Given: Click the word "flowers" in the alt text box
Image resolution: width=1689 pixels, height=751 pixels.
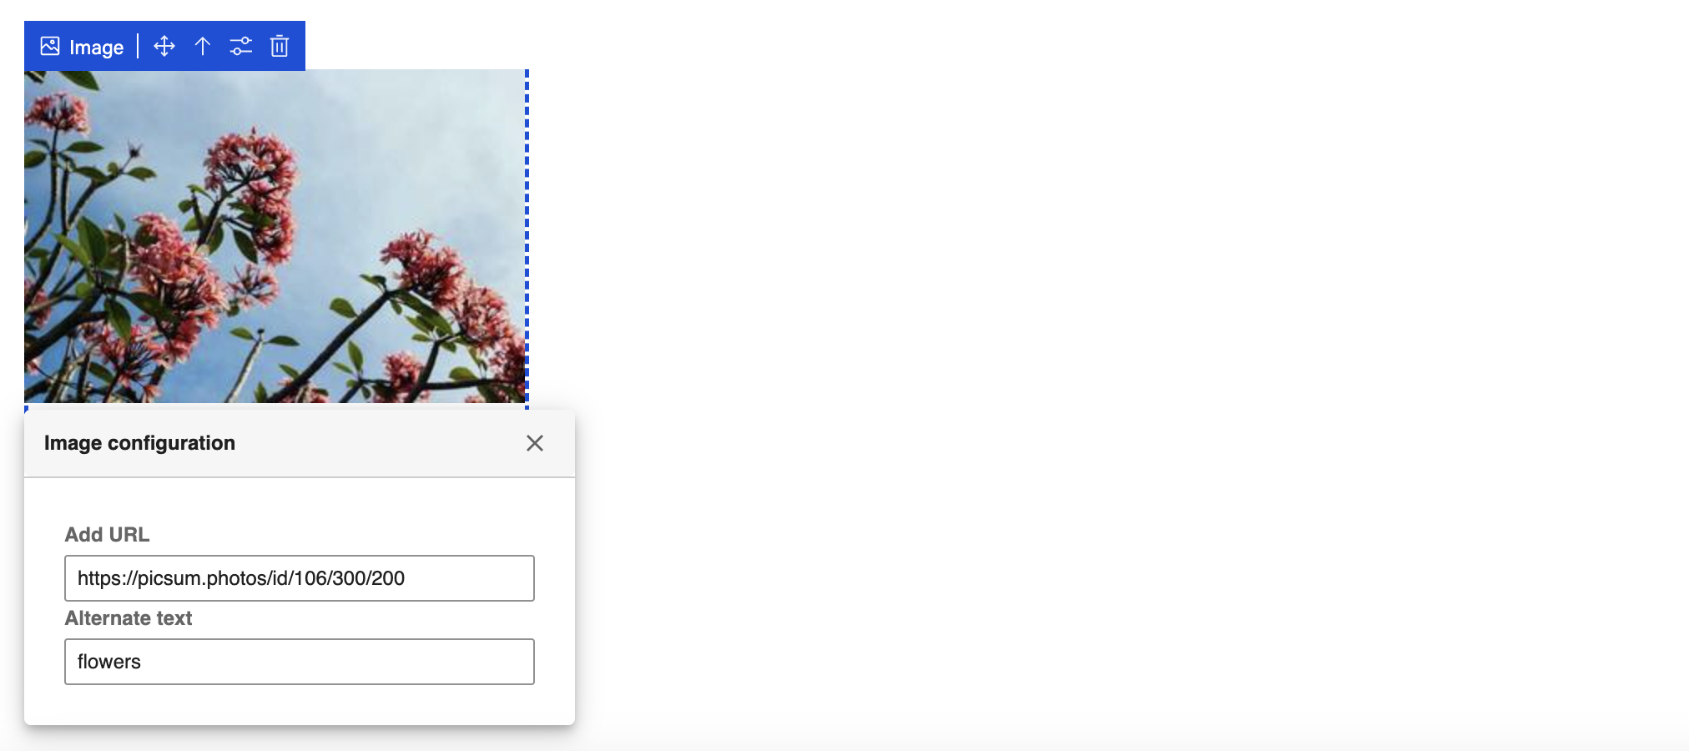Looking at the screenshot, I should 109,662.
